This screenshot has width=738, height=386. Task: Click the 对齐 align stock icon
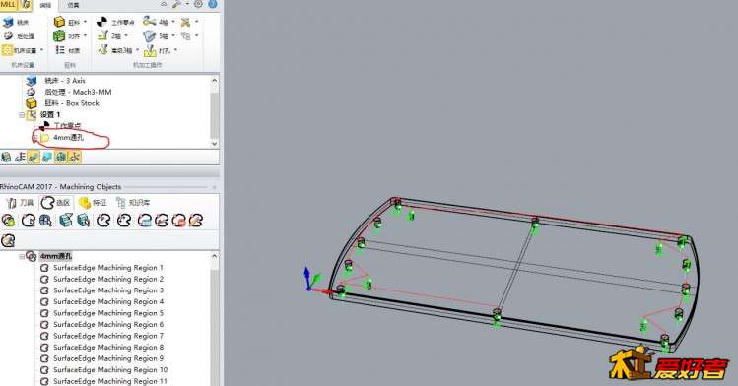pos(59,35)
